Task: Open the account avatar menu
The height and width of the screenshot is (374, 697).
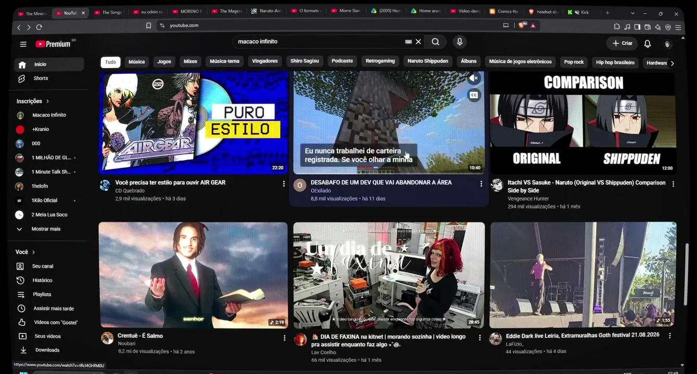Action: point(667,44)
